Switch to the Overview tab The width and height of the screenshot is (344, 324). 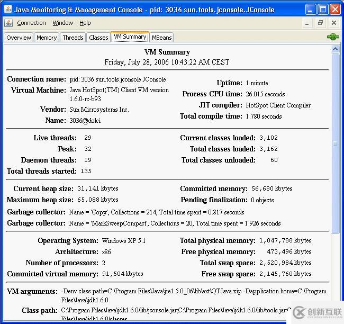19,38
